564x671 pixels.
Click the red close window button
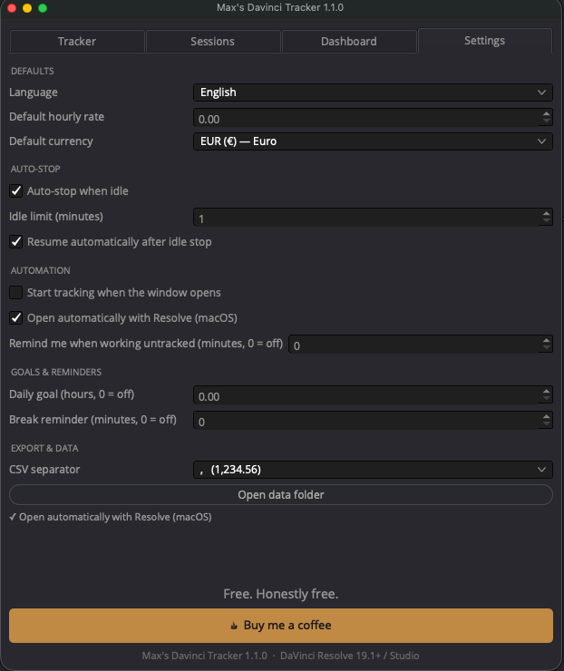12,8
